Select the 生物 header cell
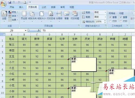The image size is (135, 98). coord(75,39)
